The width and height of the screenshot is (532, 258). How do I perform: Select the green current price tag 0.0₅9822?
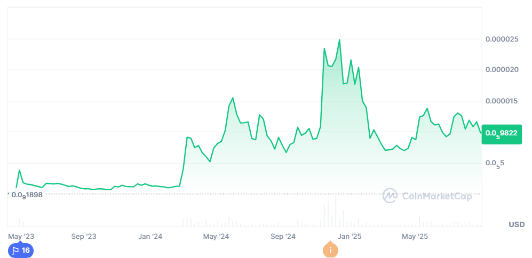501,133
